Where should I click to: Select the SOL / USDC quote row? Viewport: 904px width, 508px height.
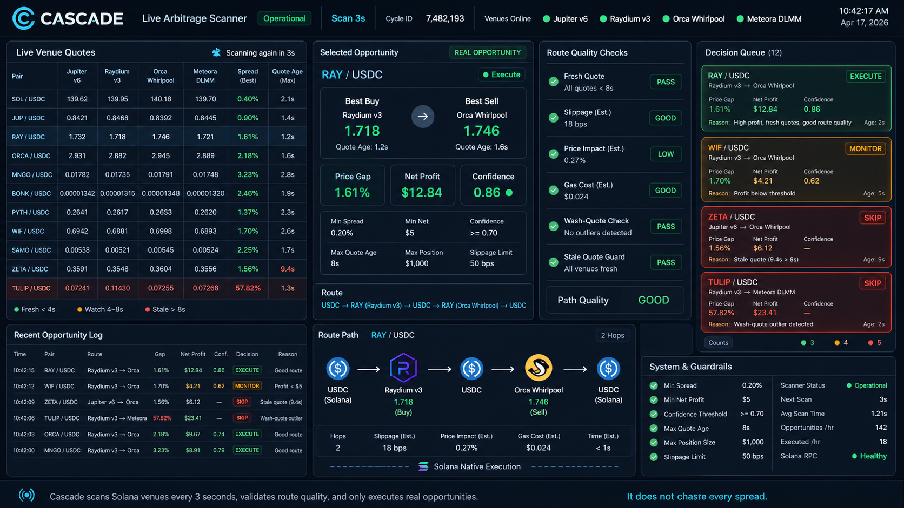click(x=156, y=99)
